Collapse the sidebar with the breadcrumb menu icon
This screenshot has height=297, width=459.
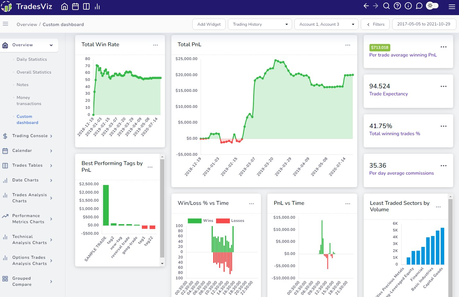(5, 24)
